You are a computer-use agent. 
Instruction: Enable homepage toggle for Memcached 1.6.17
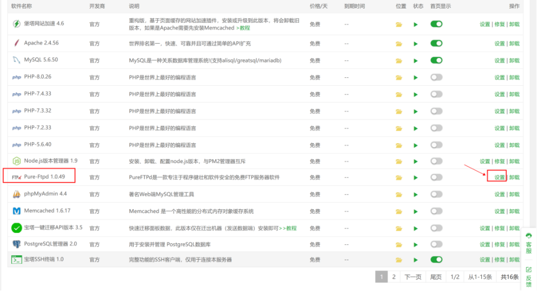pos(436,211)
